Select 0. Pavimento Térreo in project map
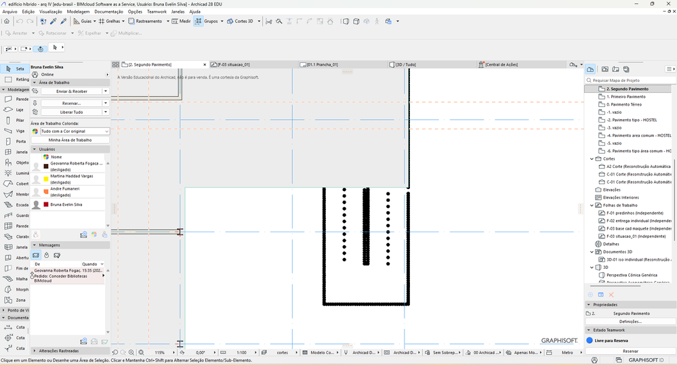677x365 pixels. [x=624, y=104]
